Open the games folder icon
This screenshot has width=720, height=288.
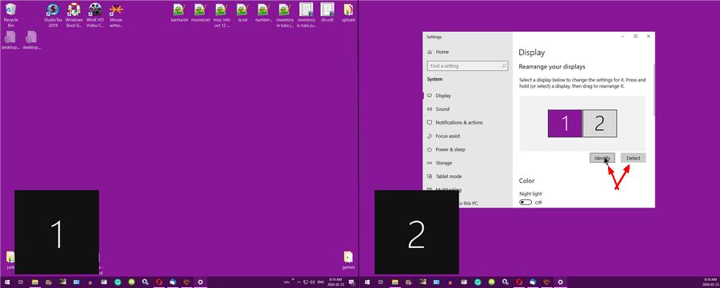point(348,261)
